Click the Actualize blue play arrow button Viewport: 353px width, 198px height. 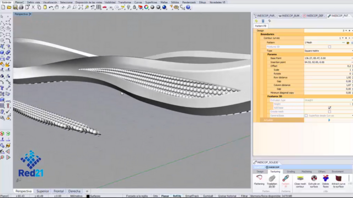pyautogui.click(x=329, y=120)
